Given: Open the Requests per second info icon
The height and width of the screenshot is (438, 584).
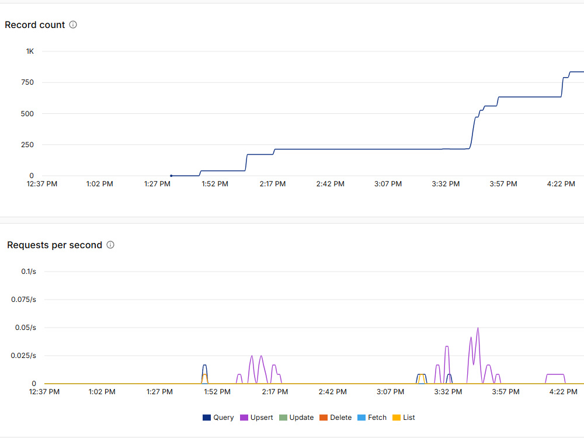Looking at the screenshot, I should click(110, 245).
